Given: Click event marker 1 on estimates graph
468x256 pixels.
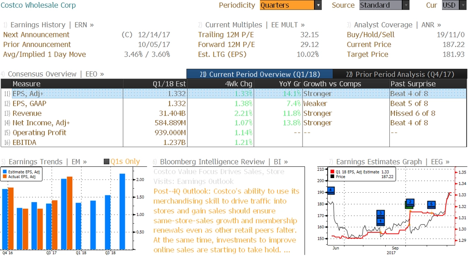Looking at the screenshot, I should click(380, 221).
